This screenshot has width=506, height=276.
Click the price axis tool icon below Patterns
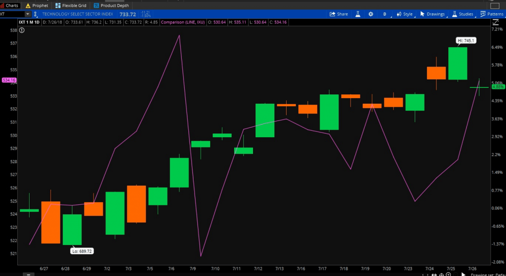495,22
